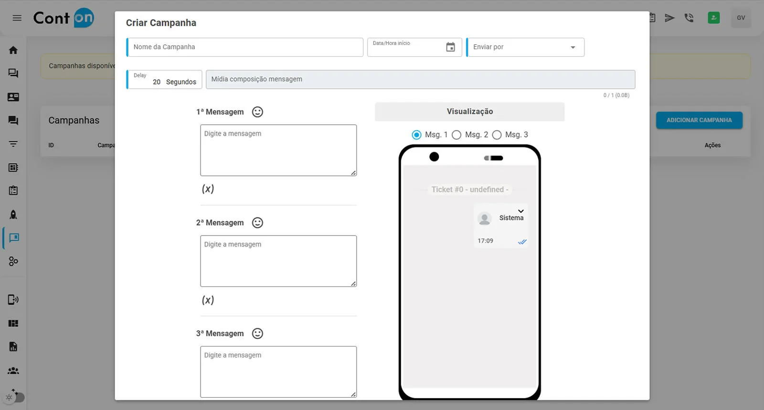Select Msg. 1 preview radio button
Image resolution: width=764 pixels, height=410 pixels.
pyautogui.click(x=416, y=135)
